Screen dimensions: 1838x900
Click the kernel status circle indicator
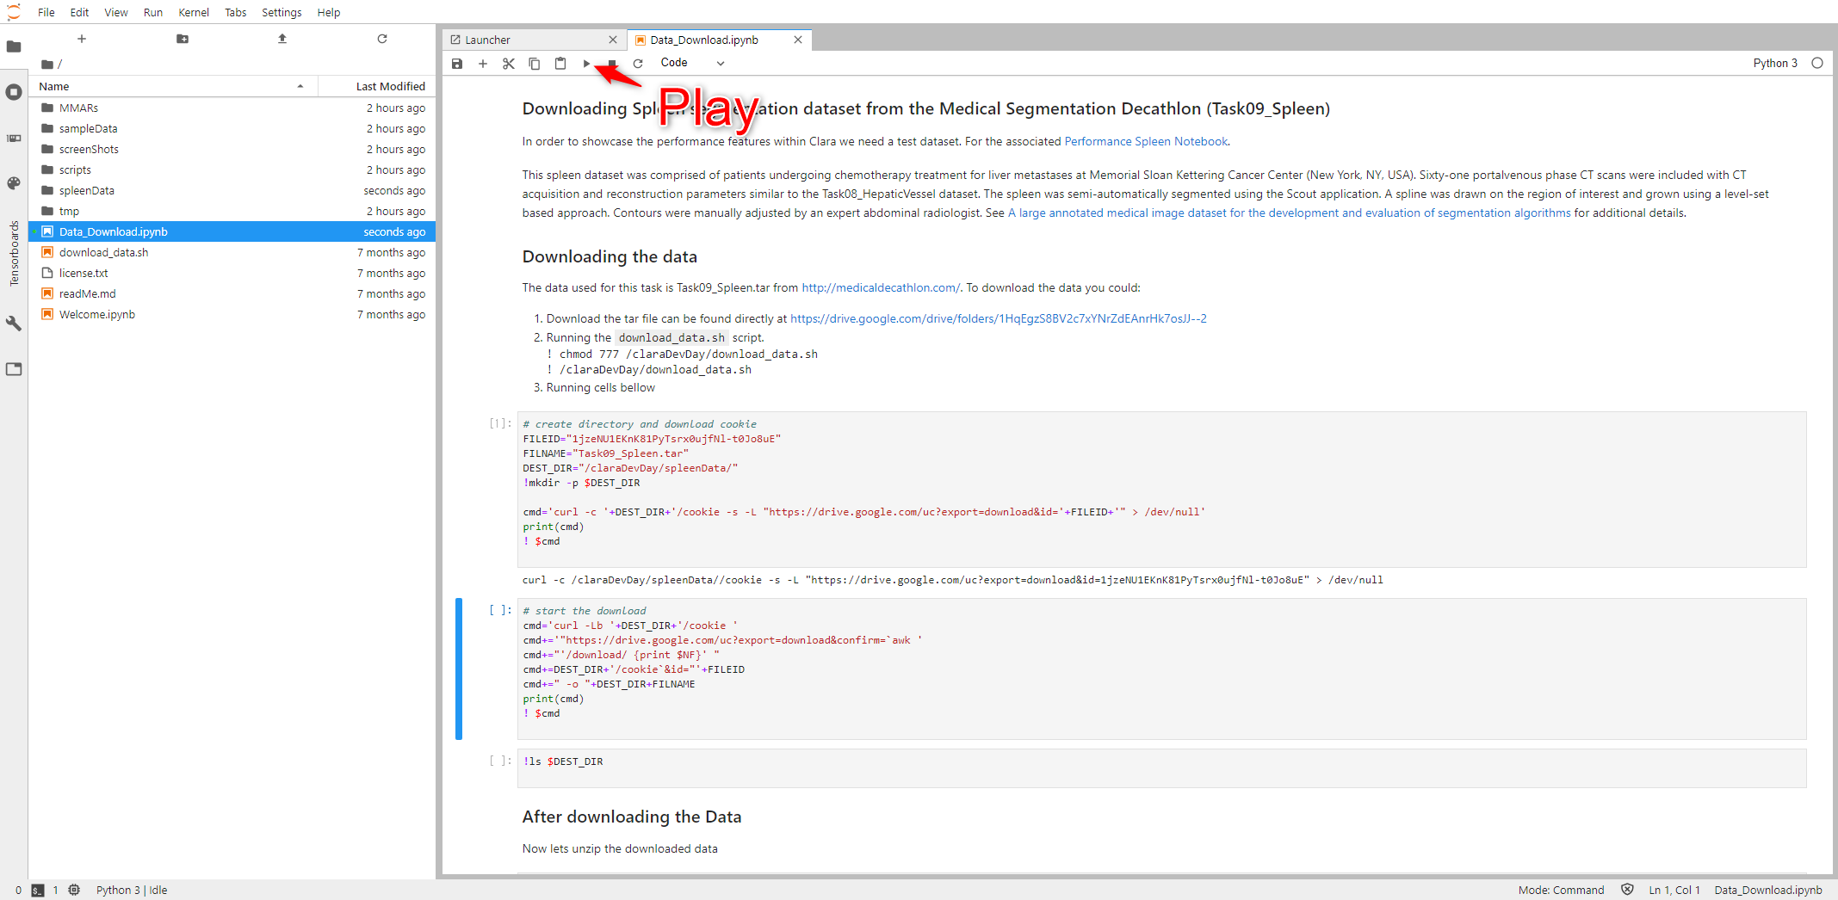1817,63
